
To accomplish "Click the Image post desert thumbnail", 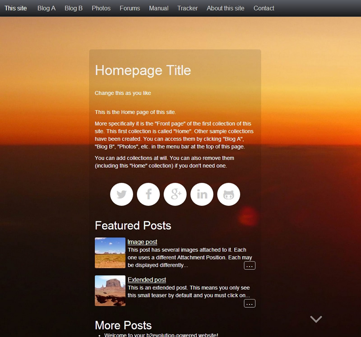I will 110,253.
